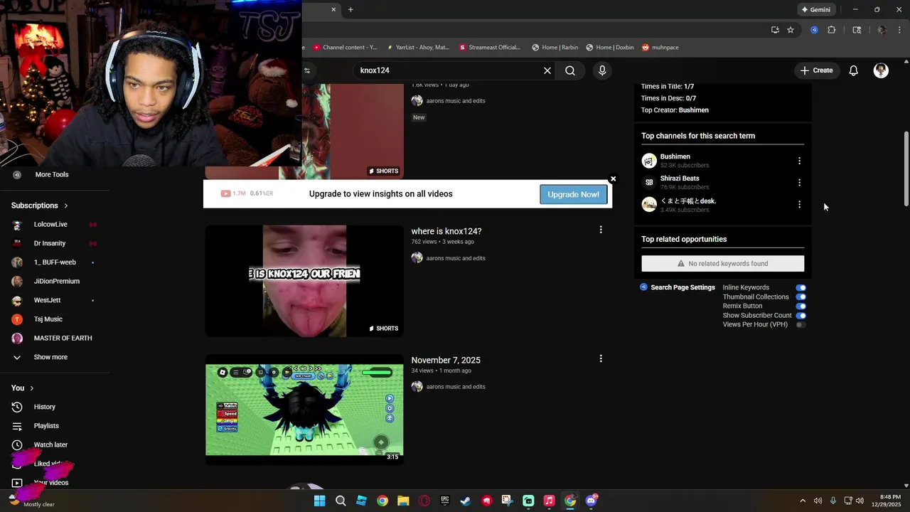The image size is (910, 512).
Task: Expand the Subscriptions section chevron
Action: [x=66, y=206]
